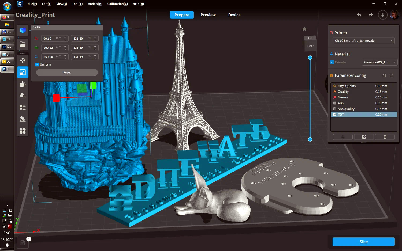Show hidden system tray icons arrow
This screenshot has width=402, height=251.
[7, 205]
